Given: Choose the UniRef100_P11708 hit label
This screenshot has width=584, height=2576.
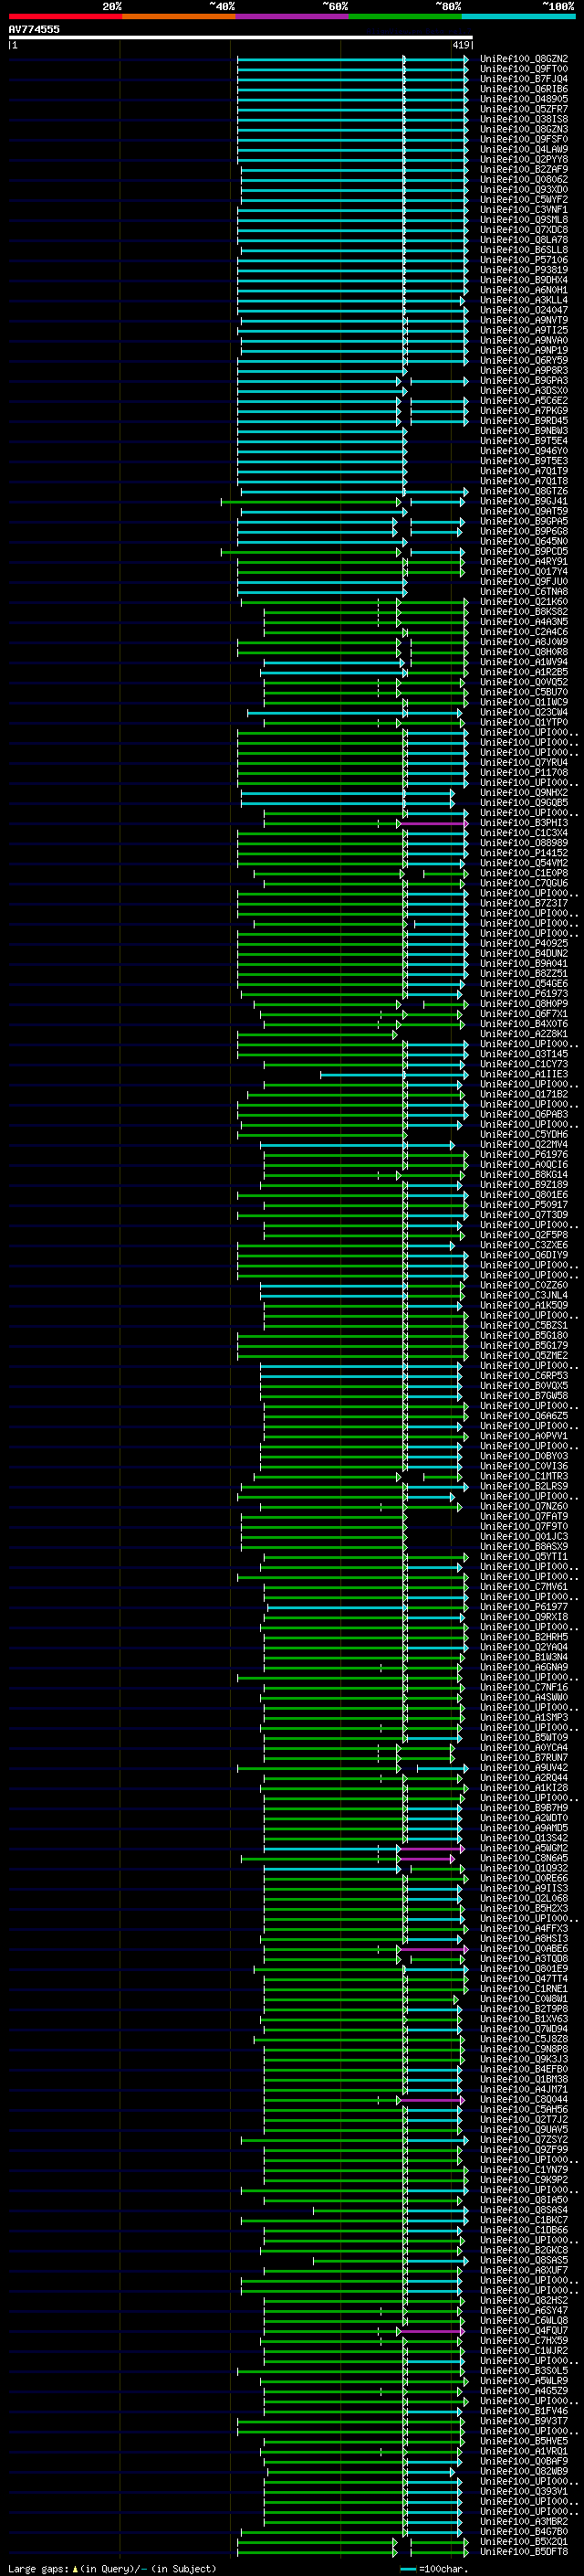Looking at the screenshot, I should pos(524,772).
